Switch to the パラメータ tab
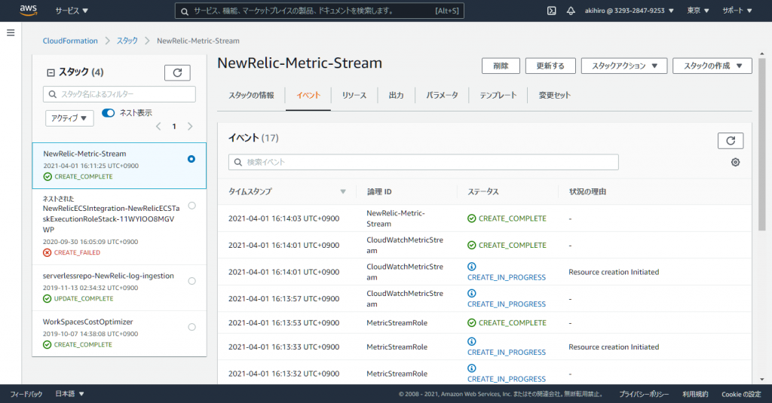The height and width of the screenshot is (403, 772). point(442,96)
